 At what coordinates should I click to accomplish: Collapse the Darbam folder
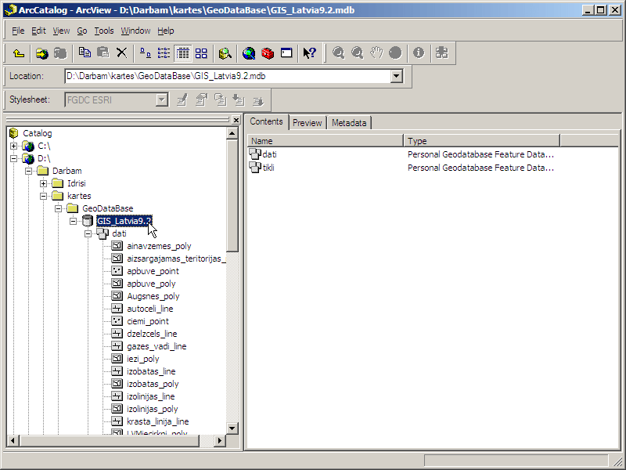(28, 171)
